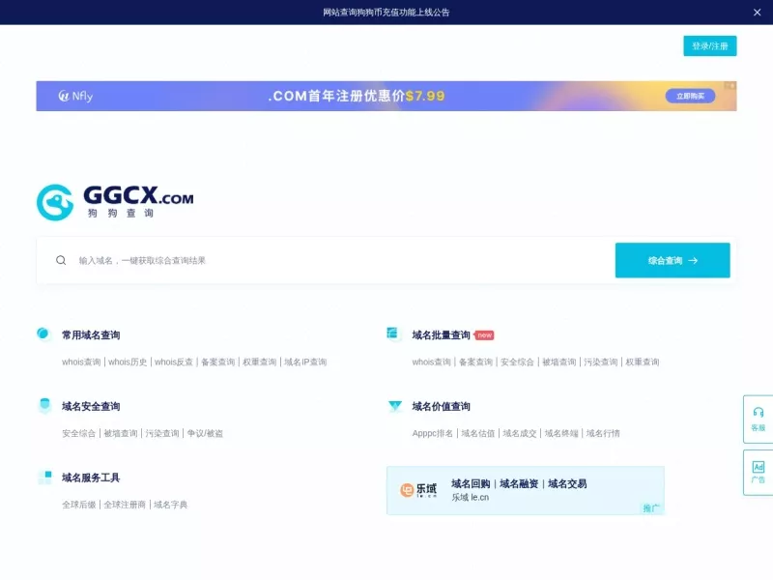Open the 域名字典 link
The width and height of the screenshot is (773, 580).
click(171, 505)
